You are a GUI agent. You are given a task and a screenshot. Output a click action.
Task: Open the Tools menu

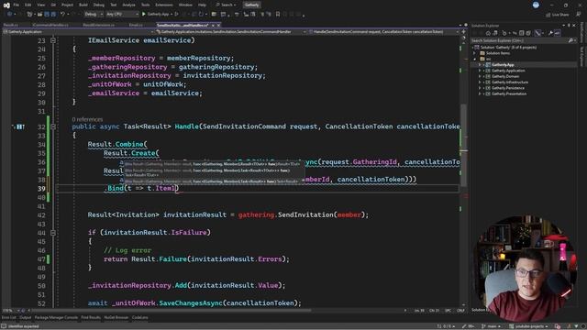(x=145, y=5)
